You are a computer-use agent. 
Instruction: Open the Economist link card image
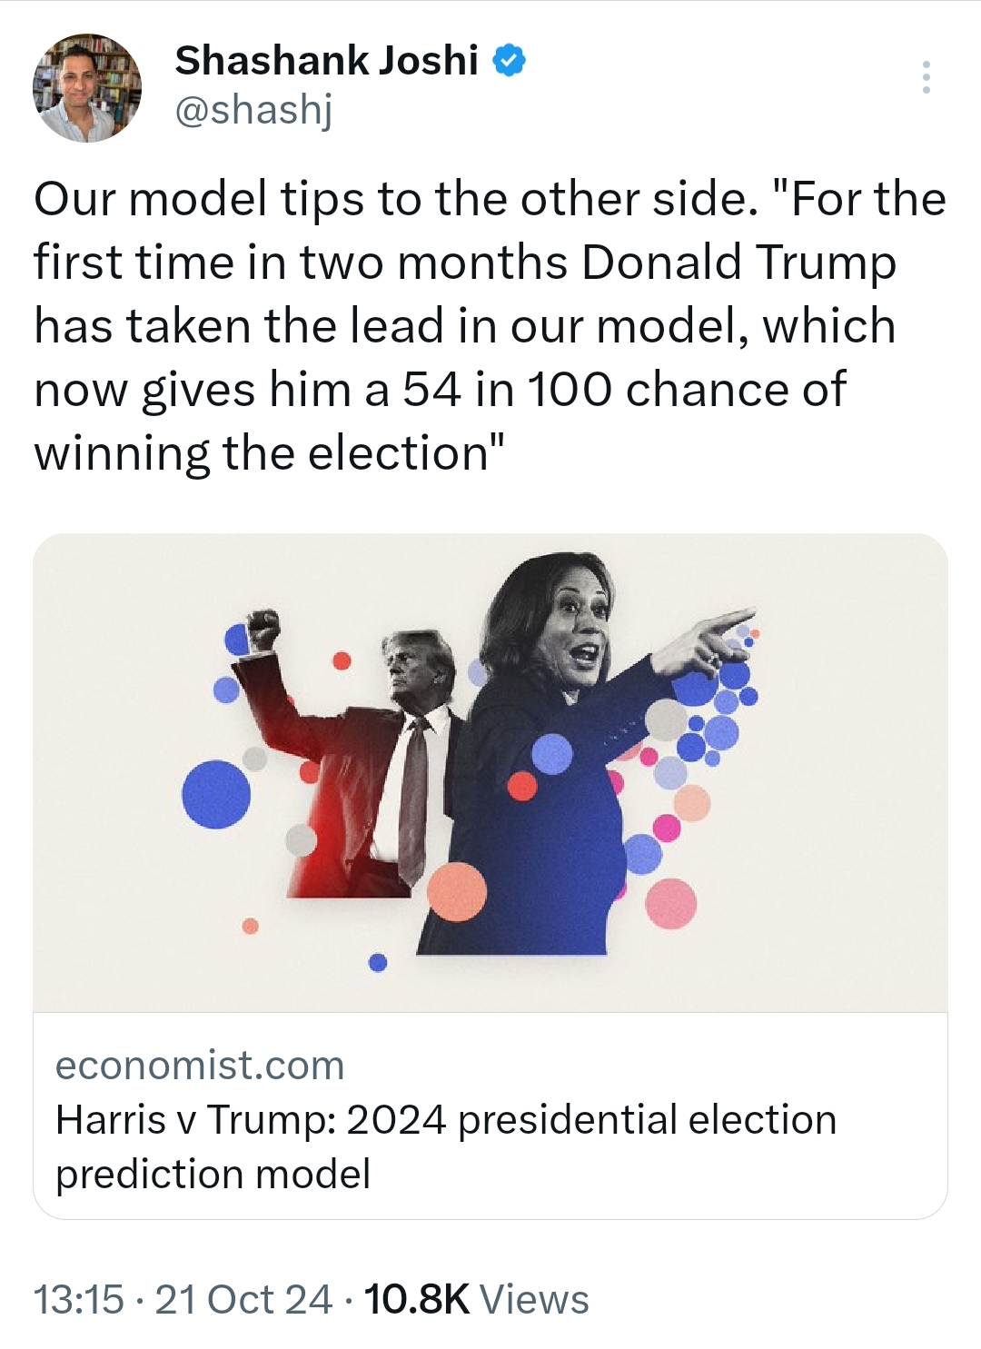tap(490, 772)
